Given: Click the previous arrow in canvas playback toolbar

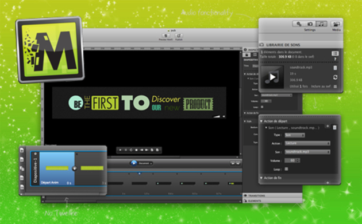Looking at the screenshot, I should tap(141, 150).
